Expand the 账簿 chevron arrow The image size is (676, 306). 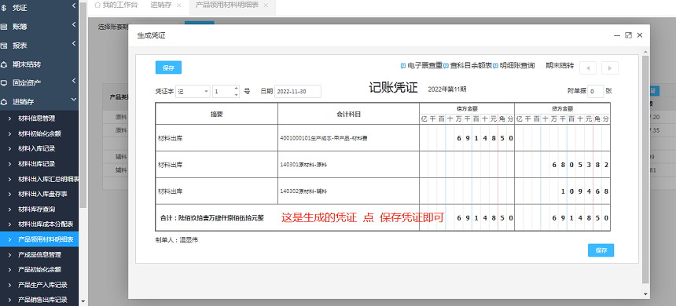74,25
